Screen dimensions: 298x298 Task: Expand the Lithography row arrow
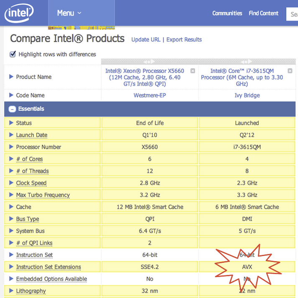point(11,290)
